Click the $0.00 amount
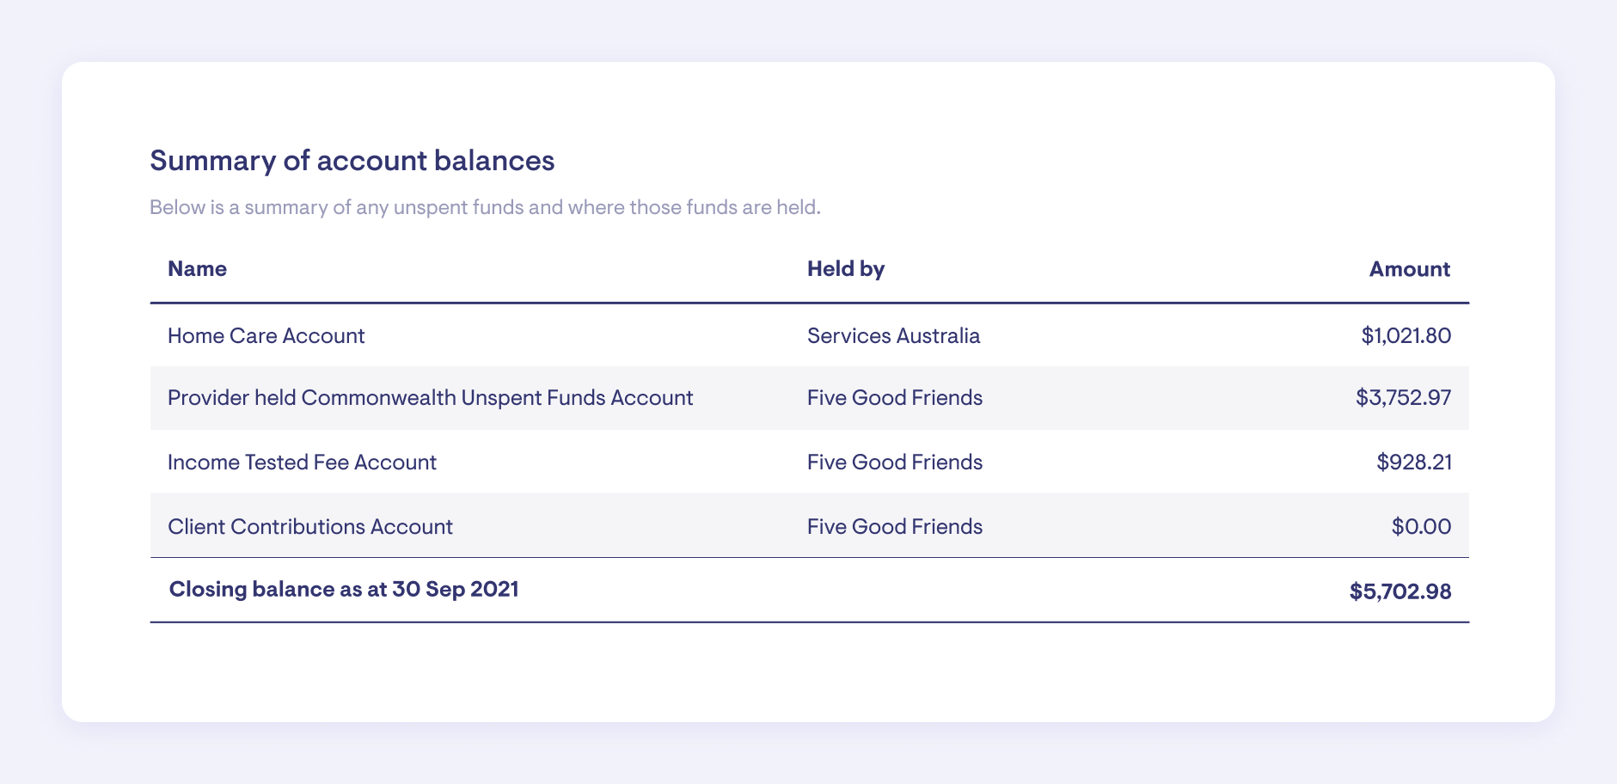Viewport: 1617px width, 784px height. (x=1421, y=527)
